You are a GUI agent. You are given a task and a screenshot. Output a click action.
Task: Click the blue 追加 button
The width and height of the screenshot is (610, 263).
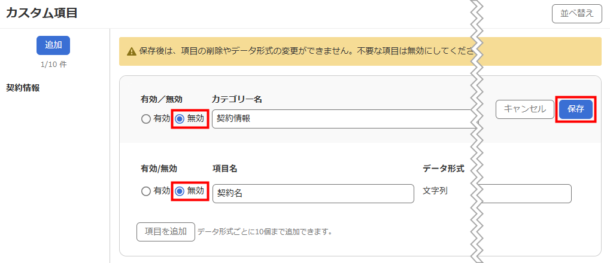point(53,45)
